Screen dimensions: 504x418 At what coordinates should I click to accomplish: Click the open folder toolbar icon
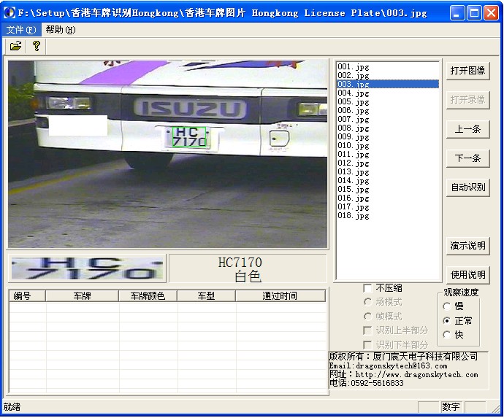(16, 46)
